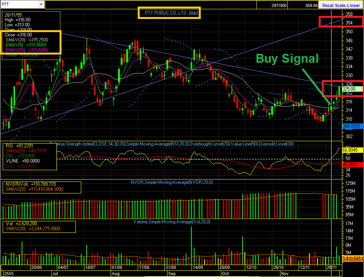Click the Relative Strength Index indicator title
The image size is (364, 277).
point(172,144)
